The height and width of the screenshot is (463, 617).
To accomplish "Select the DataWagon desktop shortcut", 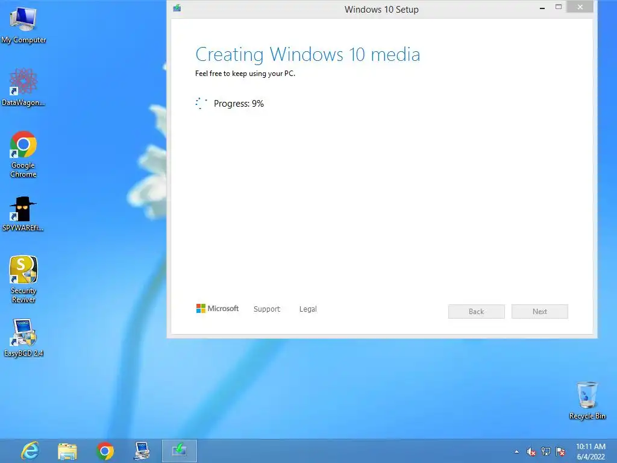I will 23,87.
